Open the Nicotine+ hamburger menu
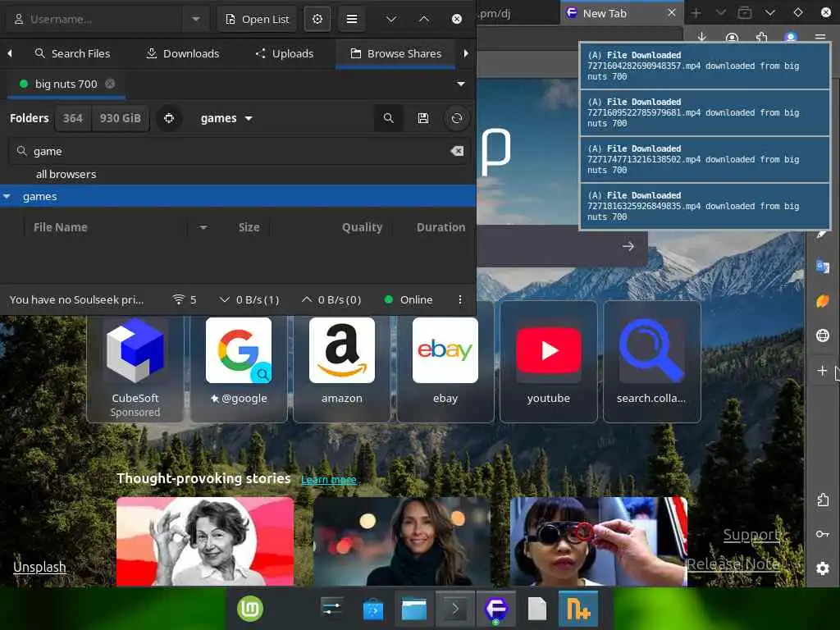This screenshot has height=630, width=840. 351,20
